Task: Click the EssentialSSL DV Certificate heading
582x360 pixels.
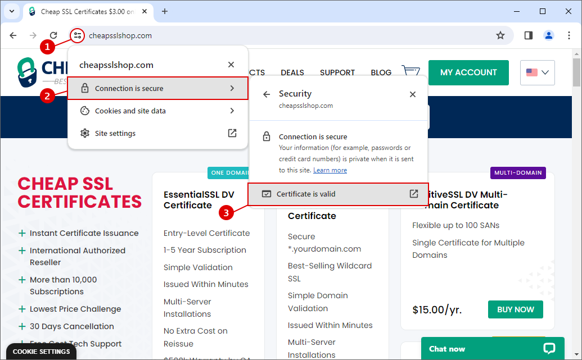Action: coord(199,200)
